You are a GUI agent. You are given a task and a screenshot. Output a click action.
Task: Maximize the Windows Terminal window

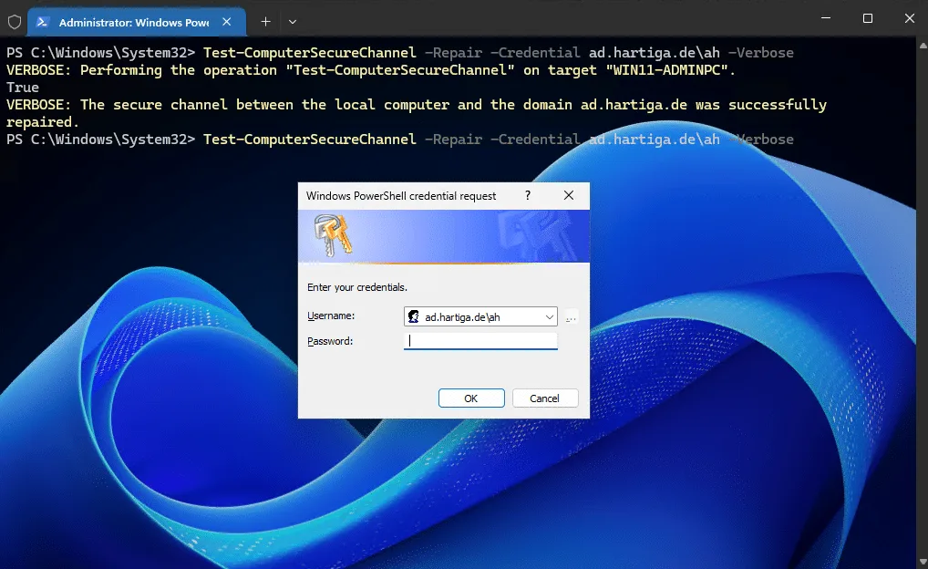(x=867, y=18)
